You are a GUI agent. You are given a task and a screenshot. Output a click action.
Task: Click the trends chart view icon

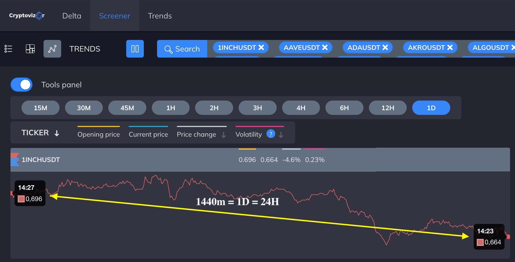[x=52, y=49]
